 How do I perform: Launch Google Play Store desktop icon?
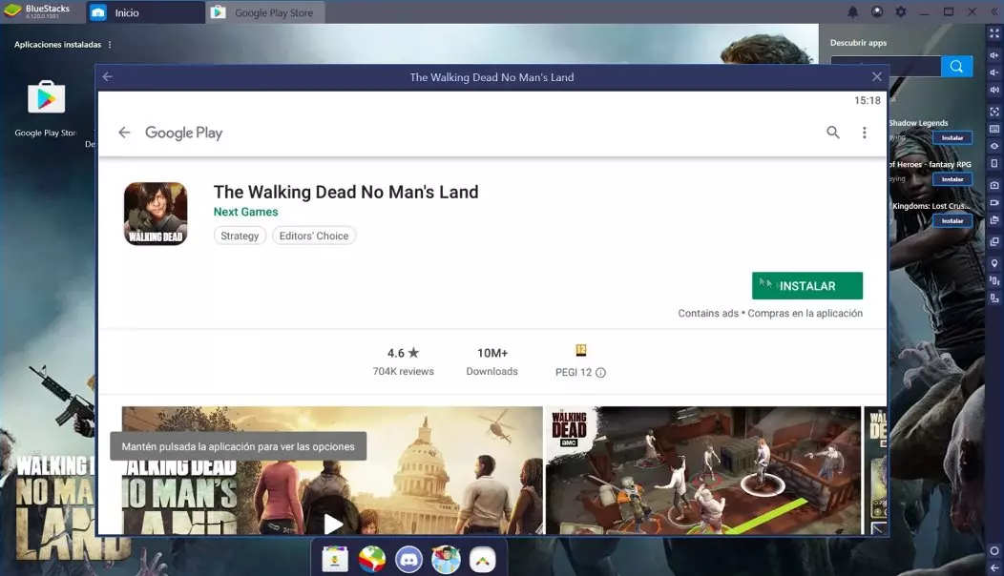[x=45, y=98]
